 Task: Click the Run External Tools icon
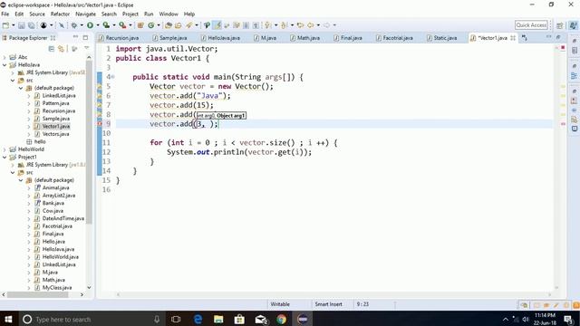122,25
